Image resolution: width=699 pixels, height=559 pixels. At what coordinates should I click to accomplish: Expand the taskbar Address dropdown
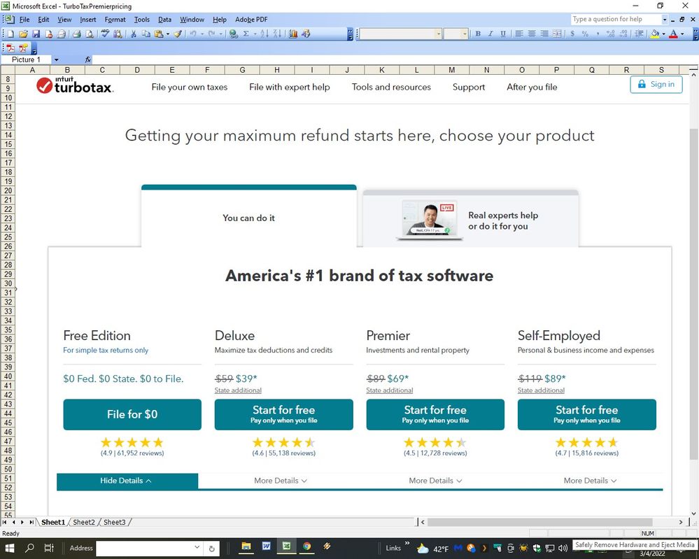(x=197, y=547)
